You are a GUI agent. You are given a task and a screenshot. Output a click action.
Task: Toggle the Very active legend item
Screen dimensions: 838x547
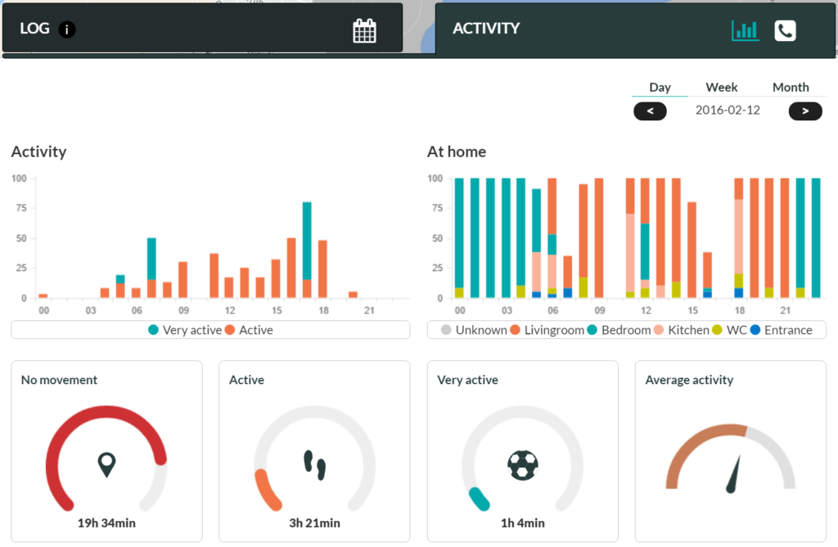pyautogui.click(x=184, y=330)
